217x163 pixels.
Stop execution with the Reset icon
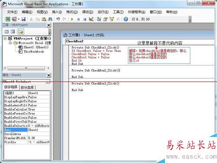tap(85, 19)
